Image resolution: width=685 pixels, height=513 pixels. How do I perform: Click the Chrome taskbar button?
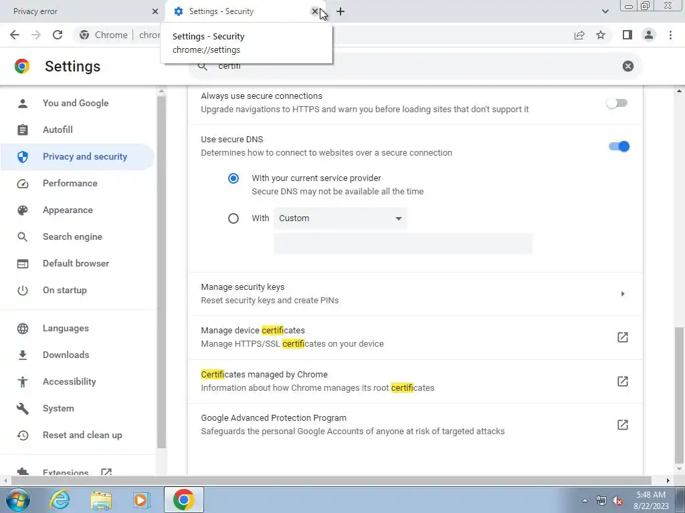[183, 500]
